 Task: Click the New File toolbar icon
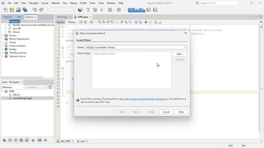pyautogui.click(x=5, y=10)
